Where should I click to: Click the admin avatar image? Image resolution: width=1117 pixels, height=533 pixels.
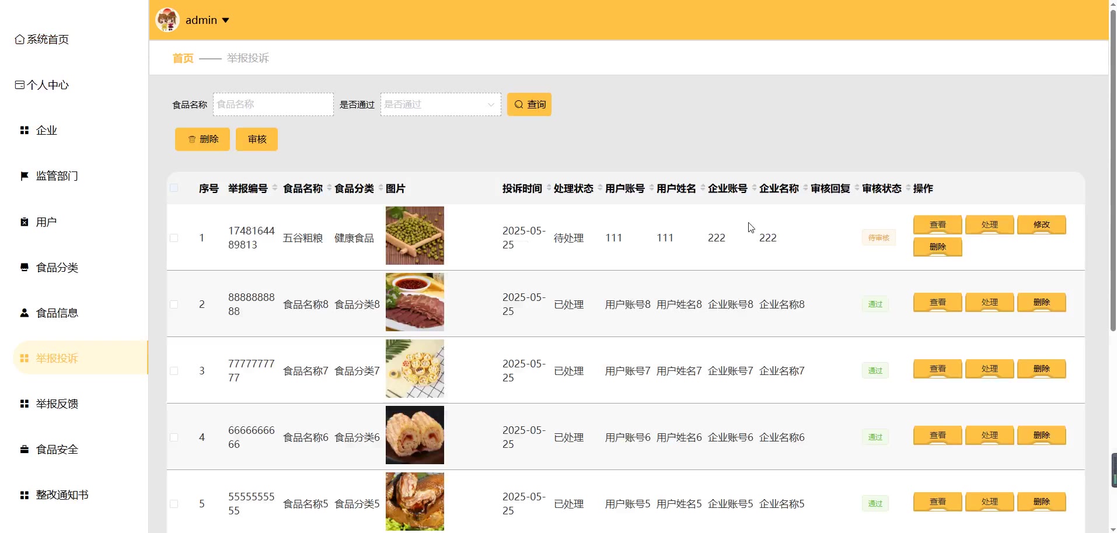167,20
